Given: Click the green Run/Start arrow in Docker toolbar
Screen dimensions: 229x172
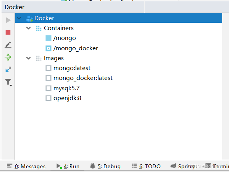Looking at the screenshot, I should 8,20.
